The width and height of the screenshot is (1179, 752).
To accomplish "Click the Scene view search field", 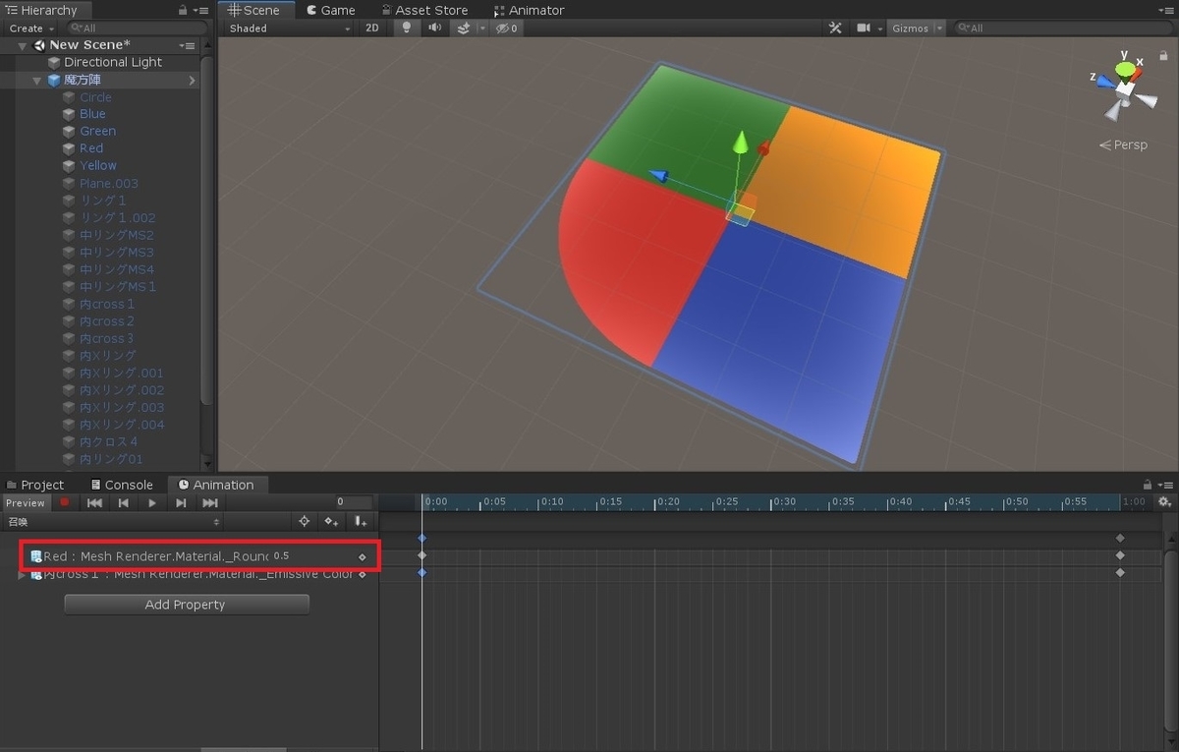I will [x=1063, y=29].
